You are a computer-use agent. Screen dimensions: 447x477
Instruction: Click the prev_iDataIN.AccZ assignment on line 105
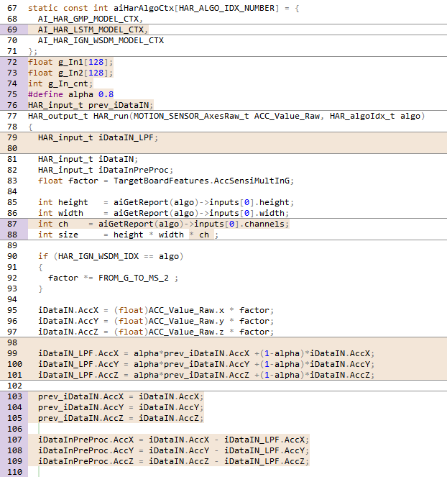click(x=121, y=418)
